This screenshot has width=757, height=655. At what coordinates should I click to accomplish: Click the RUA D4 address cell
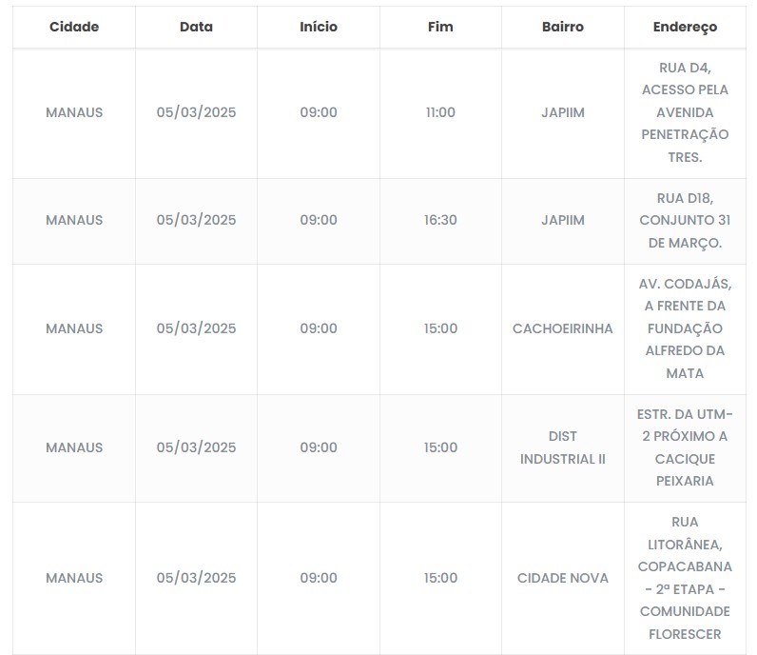(x=685, y=112)
